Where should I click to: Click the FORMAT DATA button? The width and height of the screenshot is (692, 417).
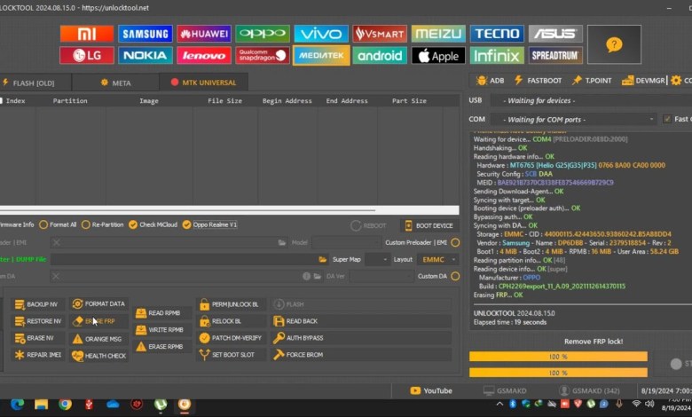click(98, 304)
